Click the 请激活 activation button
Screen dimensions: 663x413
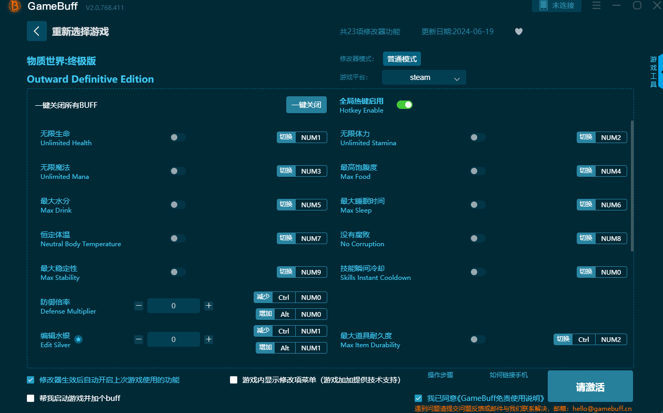590,386
